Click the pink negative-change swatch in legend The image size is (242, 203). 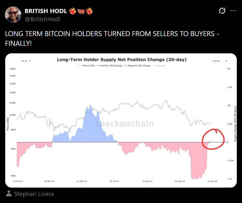coord(125,66)
